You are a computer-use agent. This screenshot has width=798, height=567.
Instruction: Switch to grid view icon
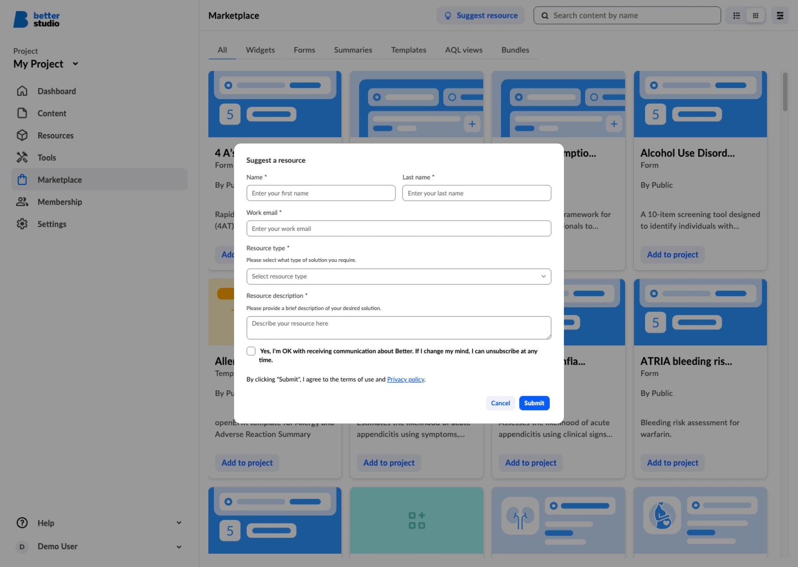coord(755,16)
